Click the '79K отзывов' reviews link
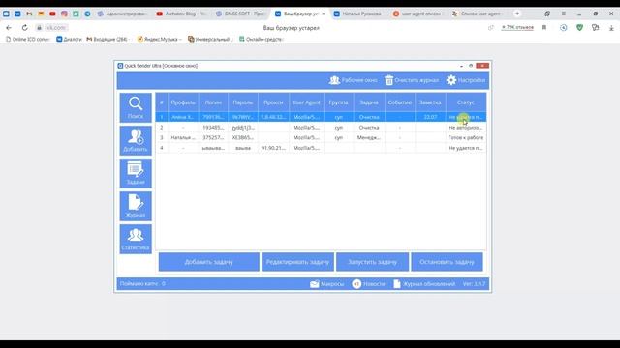The width and height of the screenshot is (620, 348). pyautogui.click(x=517, y=27)
